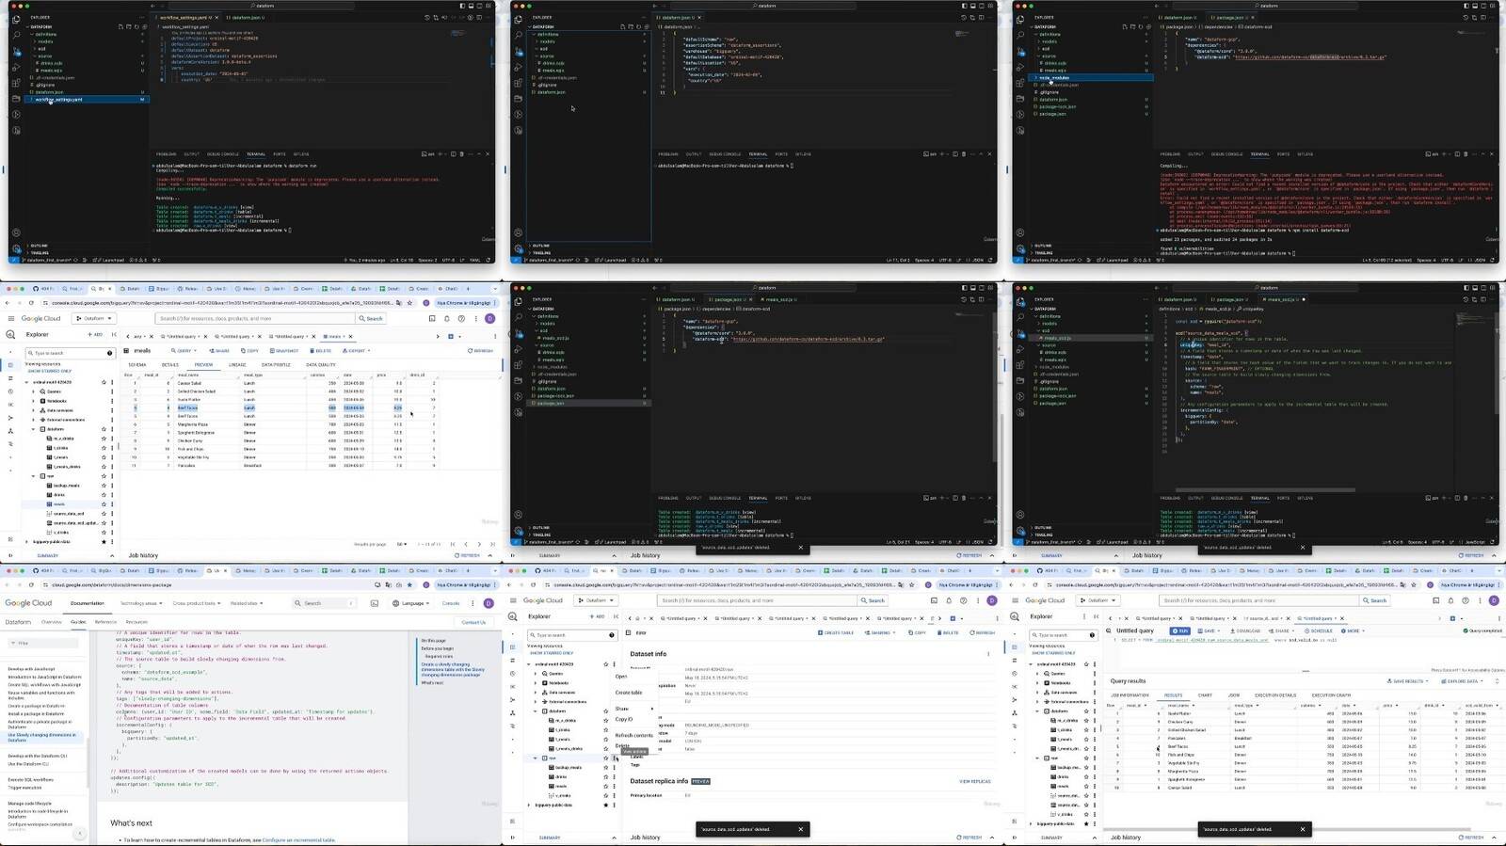Click notifications bell in meals preview window
The image size is (1506, 846).
(447, 318)
